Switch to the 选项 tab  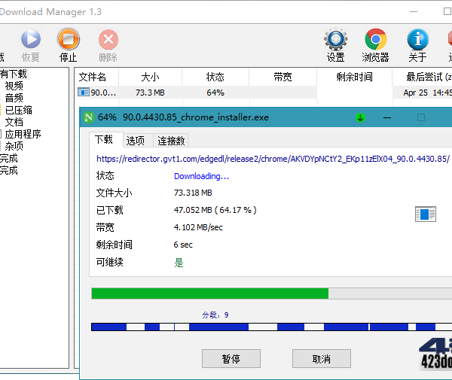[136, 141]
